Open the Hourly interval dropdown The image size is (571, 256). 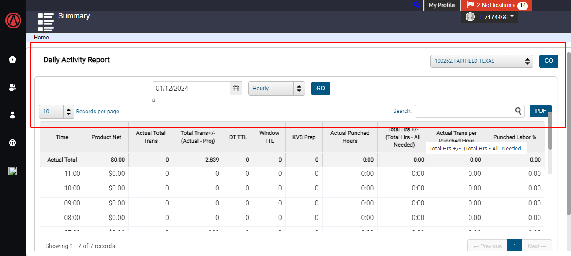point(277,89)
